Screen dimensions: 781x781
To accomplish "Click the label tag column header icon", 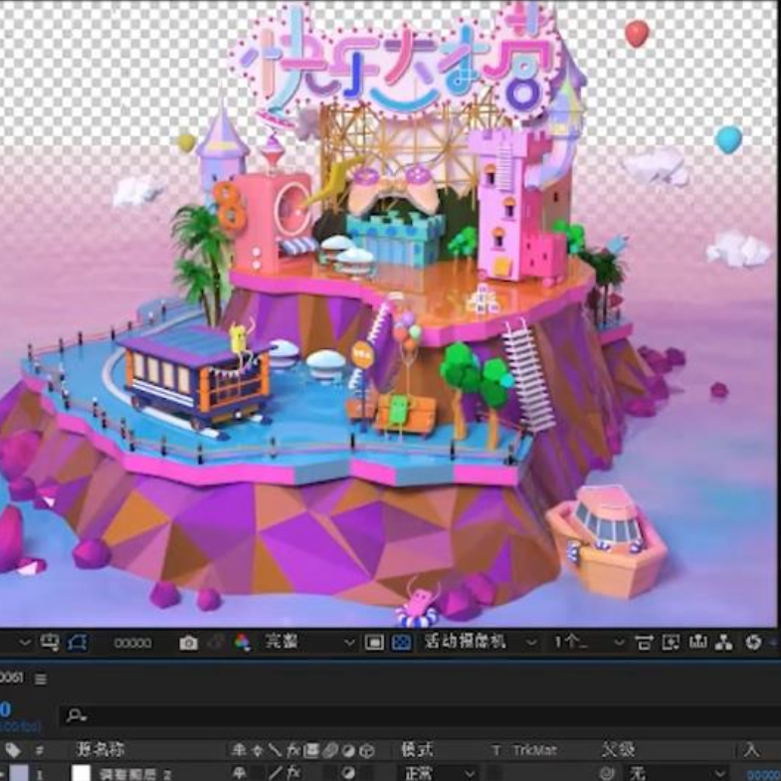I will 13,750.
